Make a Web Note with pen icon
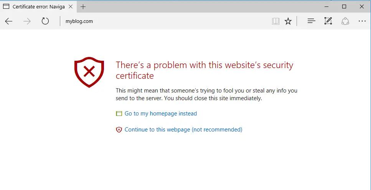This screenshot has width=371, height=190. point(328,21)
